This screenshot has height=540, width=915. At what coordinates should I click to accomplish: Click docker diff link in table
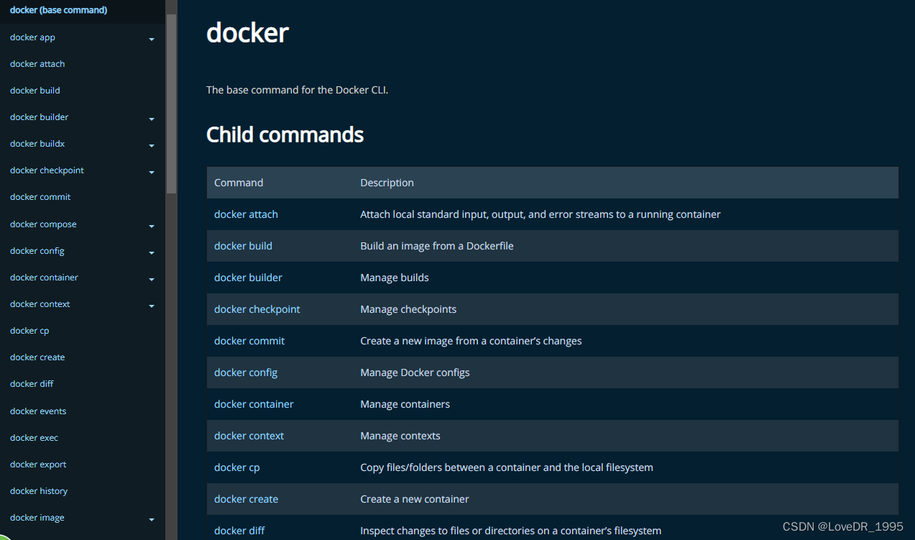(x=239, y=531)
